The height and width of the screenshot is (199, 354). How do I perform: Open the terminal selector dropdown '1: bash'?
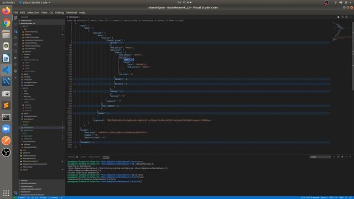(x=320, y=157)
